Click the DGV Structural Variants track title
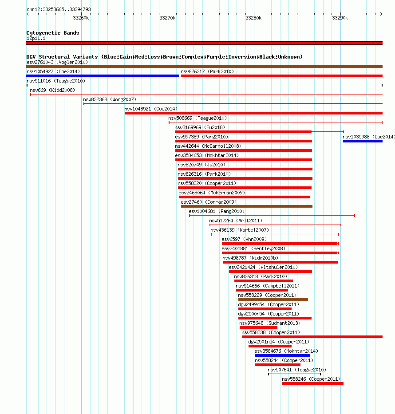This screenshot has height=414, width=395. [x=165, y=57]
